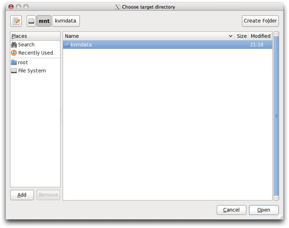Select File System in Places
Screen dimensions: 289x228
point(35,71)
